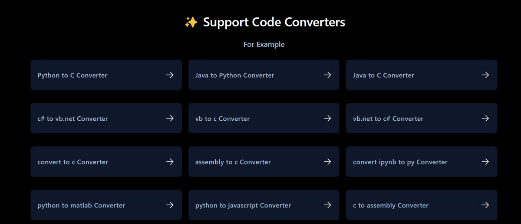521x224 pixels.
Task: Go to the Java to C Converter label
Action: click(x=383, y=76)
